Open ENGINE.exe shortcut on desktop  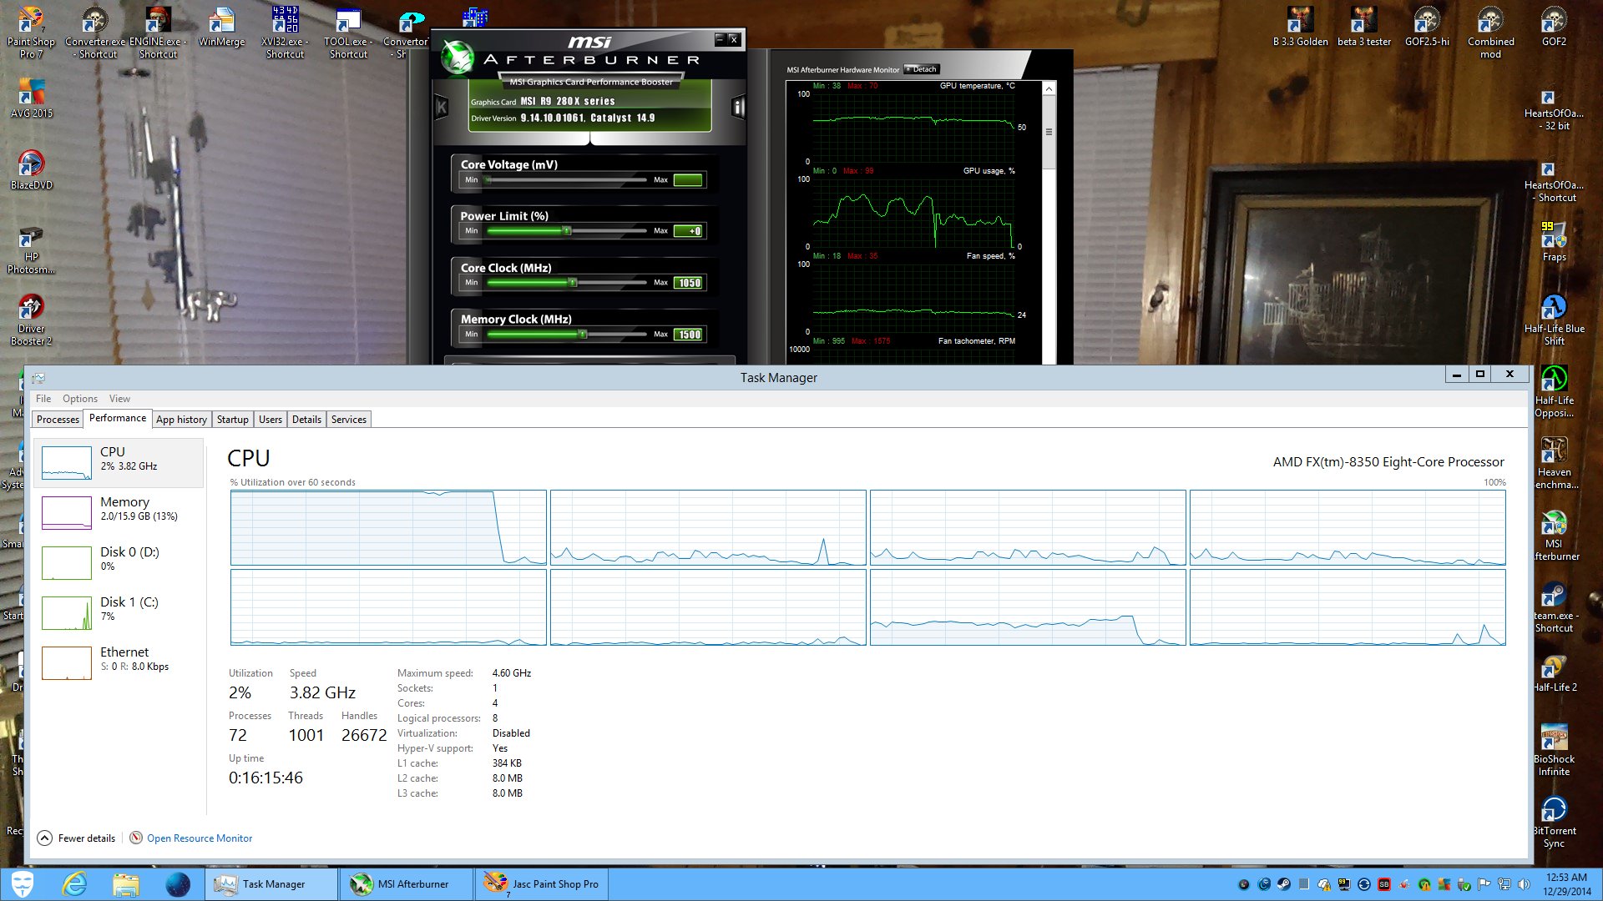(x=158, y=33)
